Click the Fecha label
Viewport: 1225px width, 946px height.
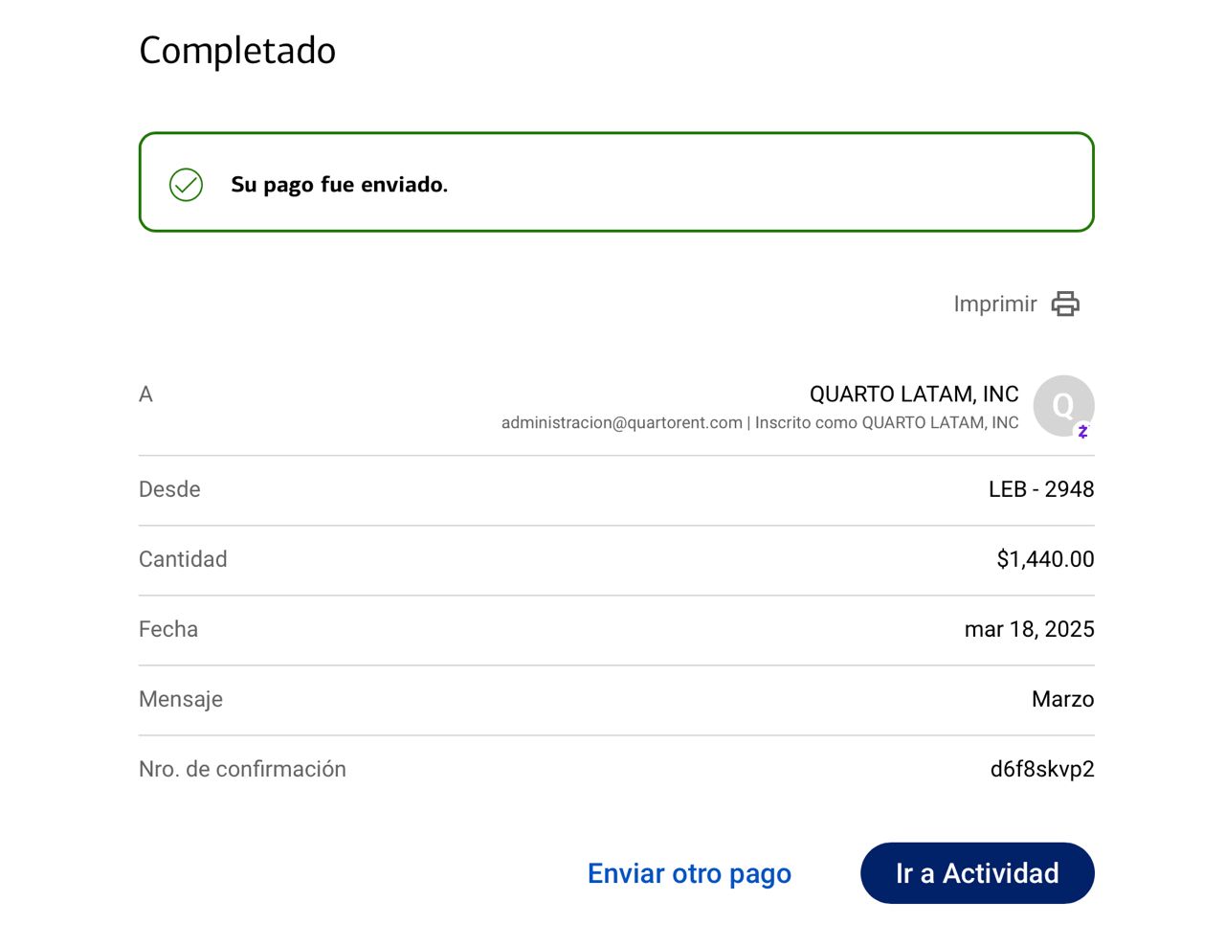(x=168, y=629)
